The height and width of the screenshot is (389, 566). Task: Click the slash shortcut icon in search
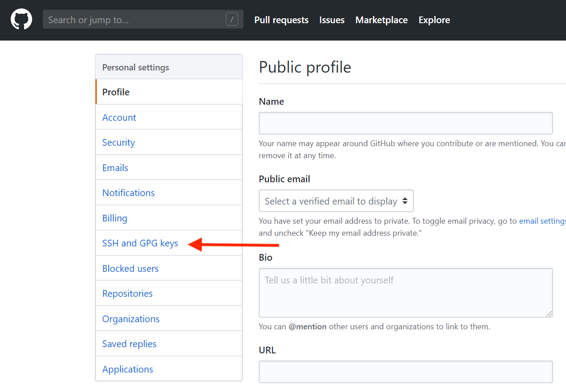[x=232, y=20]
